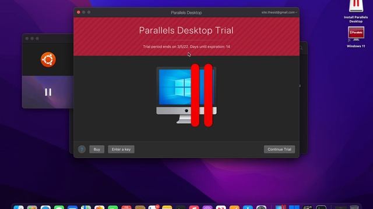The width and height of the screenshot is (373, 209).
Task: Open the help question mark button
Action: pyautogui.click(x=82, y=149)
